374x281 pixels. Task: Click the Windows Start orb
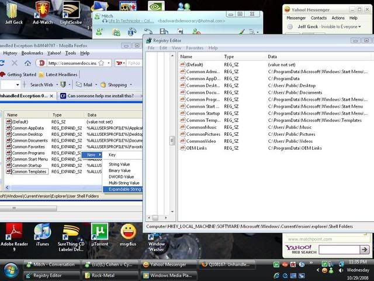11,270
